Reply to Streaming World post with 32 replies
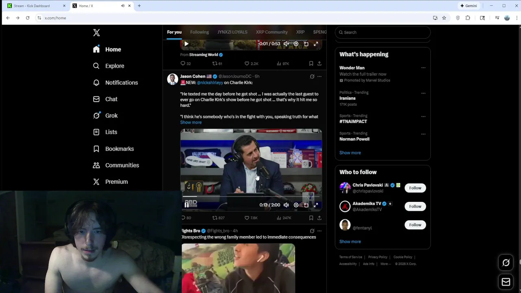Image resolution: width=521 pixels, height=293 pixels. (x=186, y=63)
